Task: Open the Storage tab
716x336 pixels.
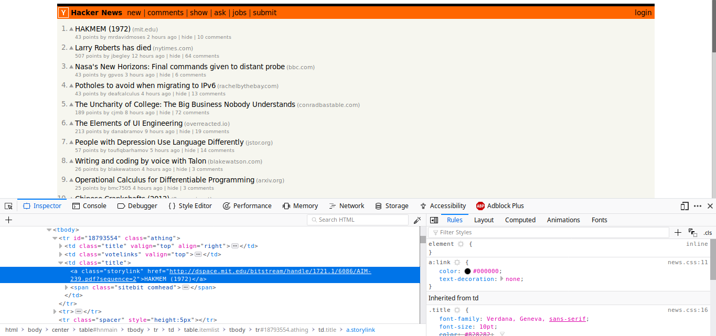Action: [391, 206]
